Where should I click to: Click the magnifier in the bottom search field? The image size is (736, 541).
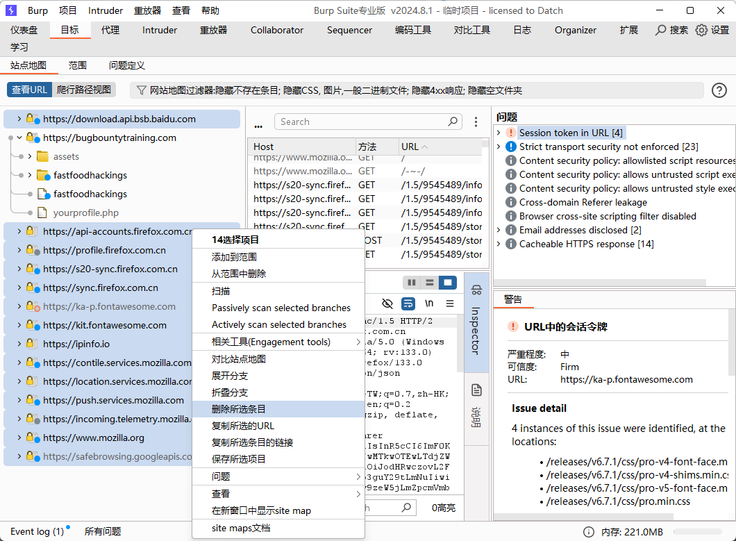[406, 507]
